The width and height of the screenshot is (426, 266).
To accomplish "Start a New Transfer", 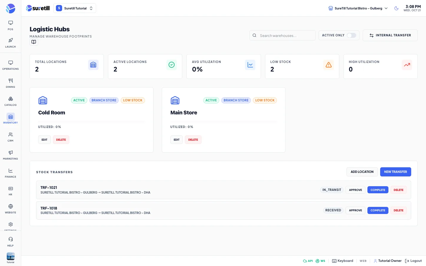I will [x=396, y=172].
